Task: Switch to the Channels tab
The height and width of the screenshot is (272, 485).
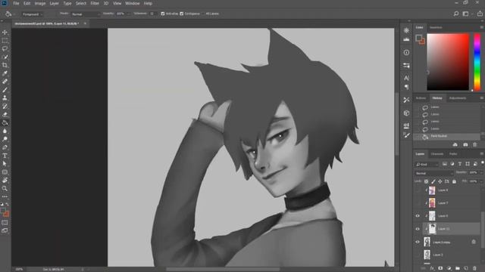Action: [437, 154]
